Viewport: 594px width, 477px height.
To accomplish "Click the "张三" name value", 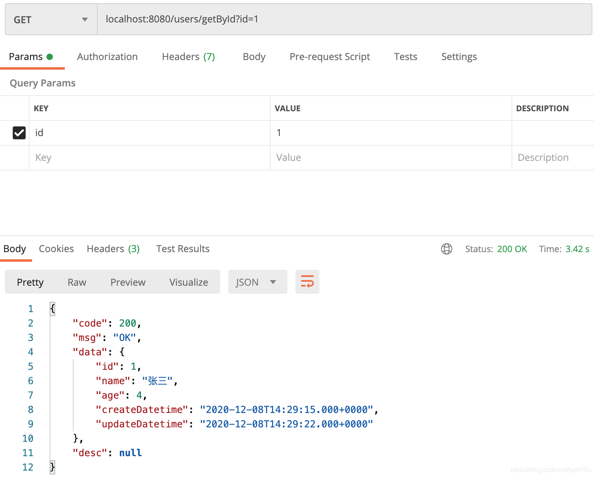I will click(157, 381).
